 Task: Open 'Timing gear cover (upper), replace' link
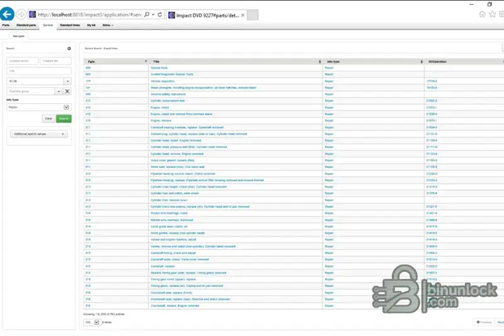(x=173, y=279)
